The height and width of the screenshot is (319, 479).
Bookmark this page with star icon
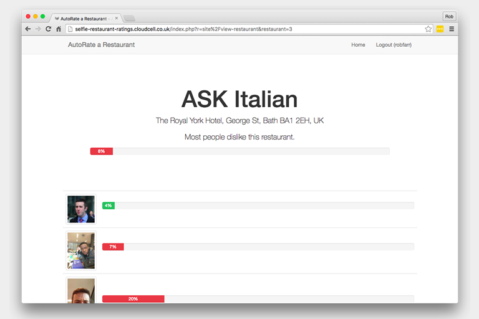click(428, 29)
